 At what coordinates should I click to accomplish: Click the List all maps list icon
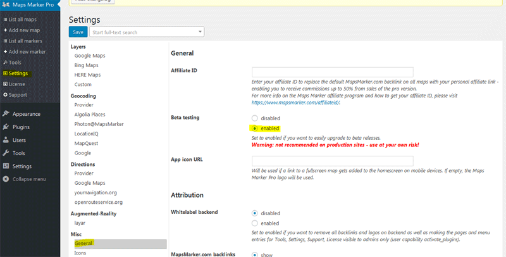click(5, 20)
